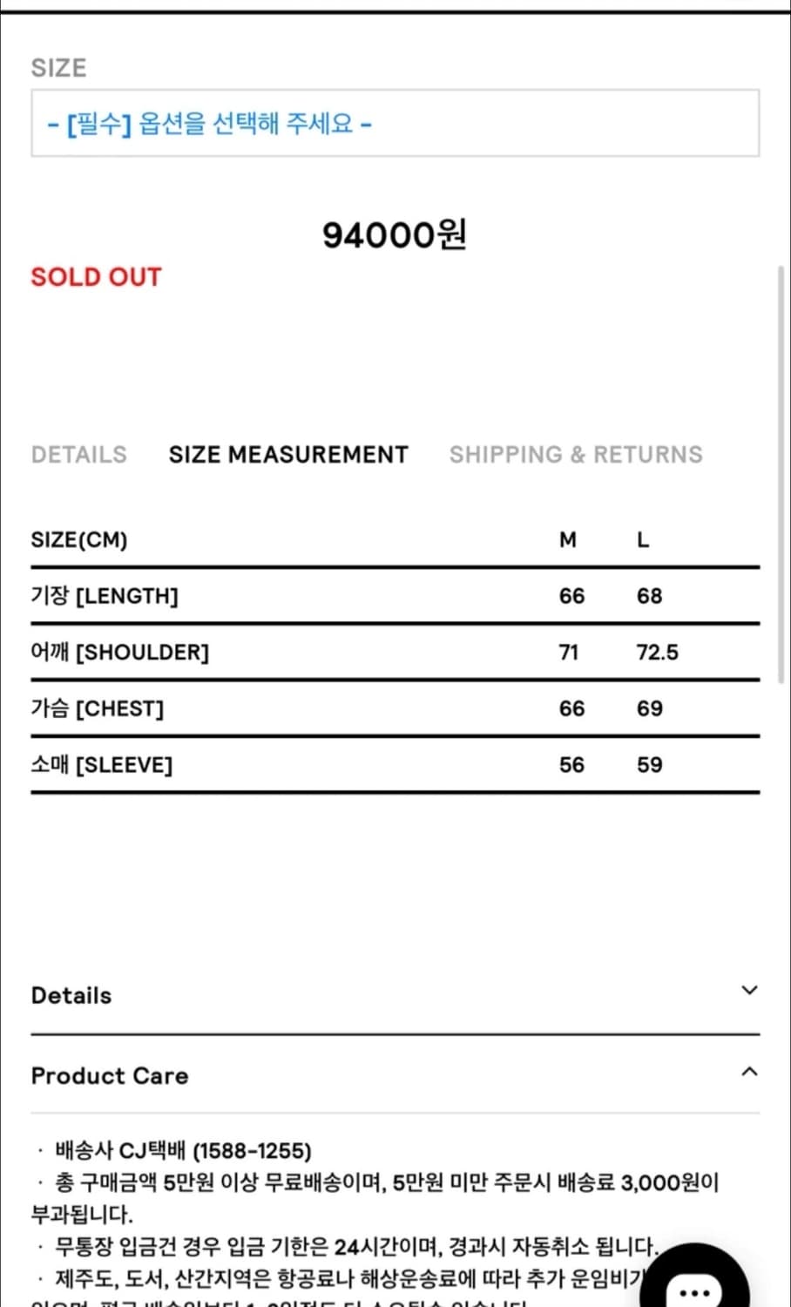
Task: Select the M column header in size table
Action: [568, 540]
